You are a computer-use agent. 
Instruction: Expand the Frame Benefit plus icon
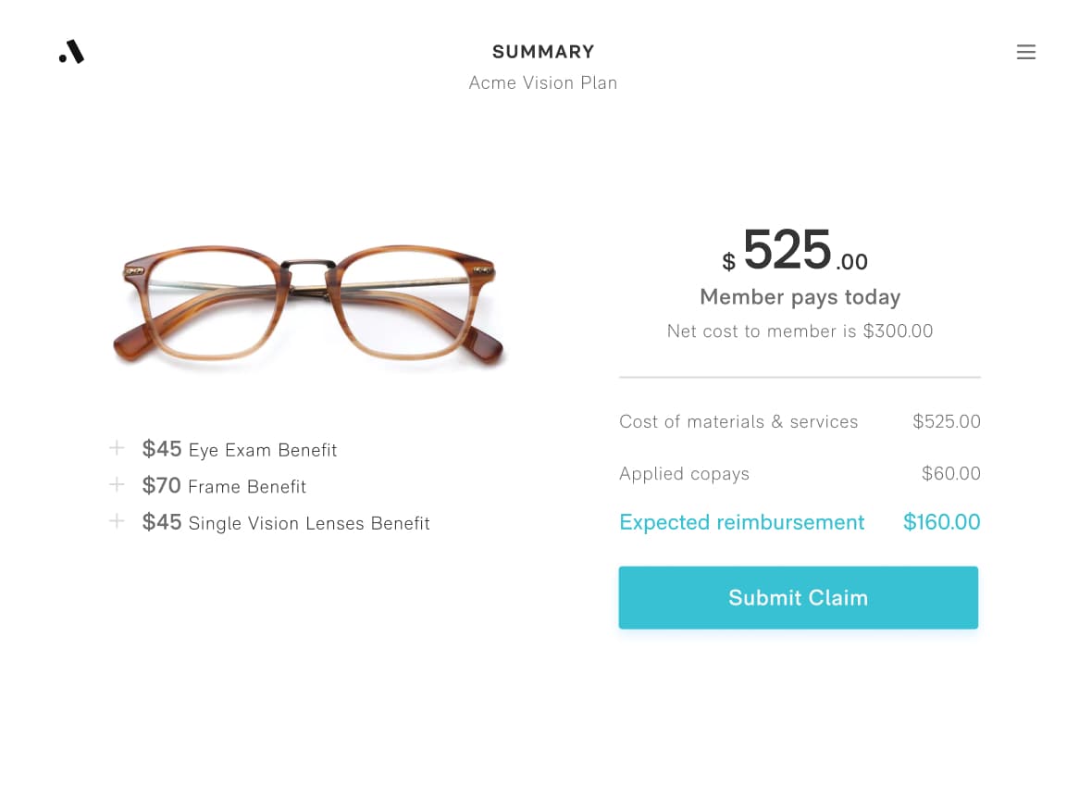tap(117, 485)
